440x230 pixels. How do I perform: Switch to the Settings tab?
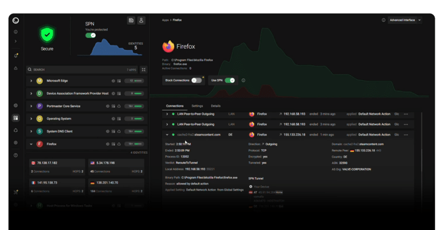[197, 106]
